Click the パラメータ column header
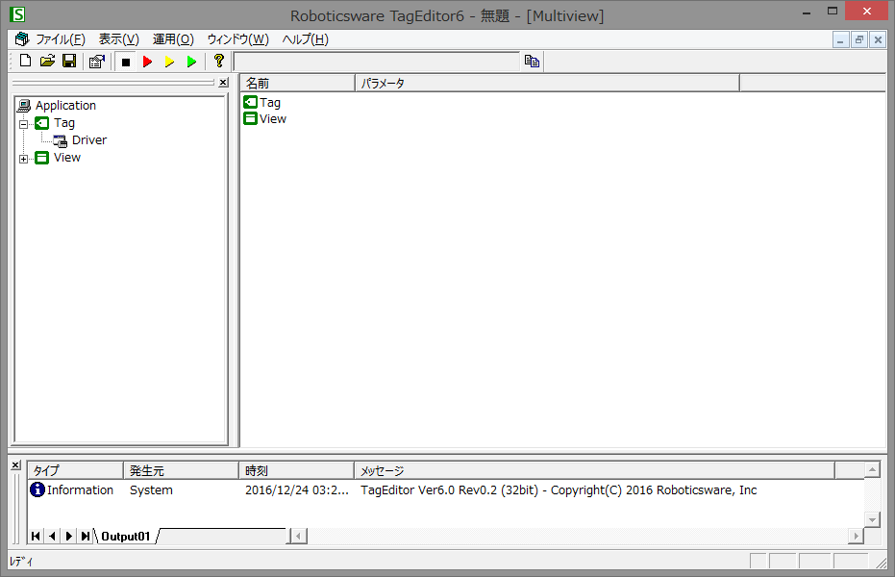This screenshot has height=577, width=895. (547, 84)
